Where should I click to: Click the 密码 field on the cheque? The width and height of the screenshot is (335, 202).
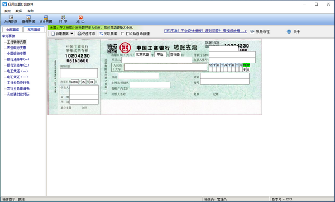click(x=225, y=76)
